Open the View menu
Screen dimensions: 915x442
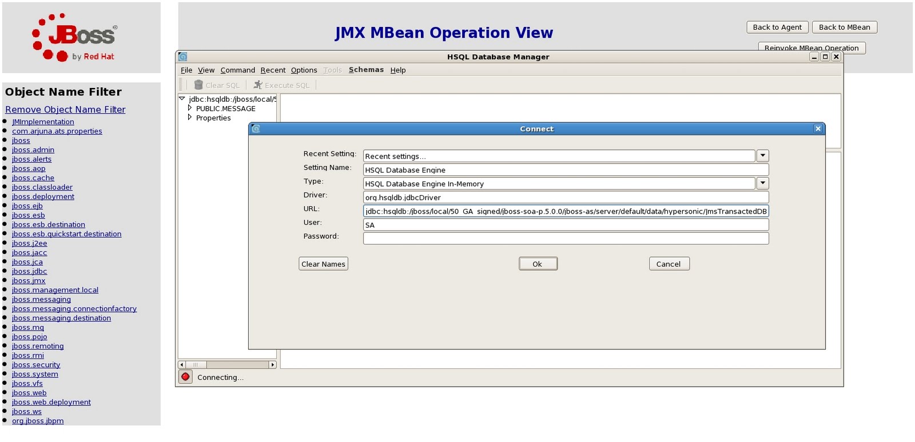[206, 70]
